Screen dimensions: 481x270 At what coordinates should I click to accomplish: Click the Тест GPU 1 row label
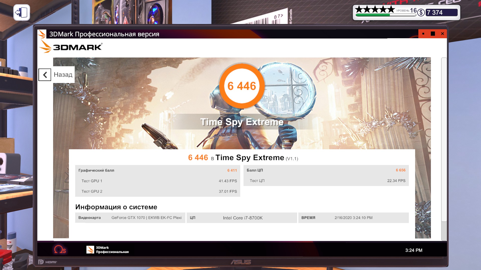pos(92,181)
